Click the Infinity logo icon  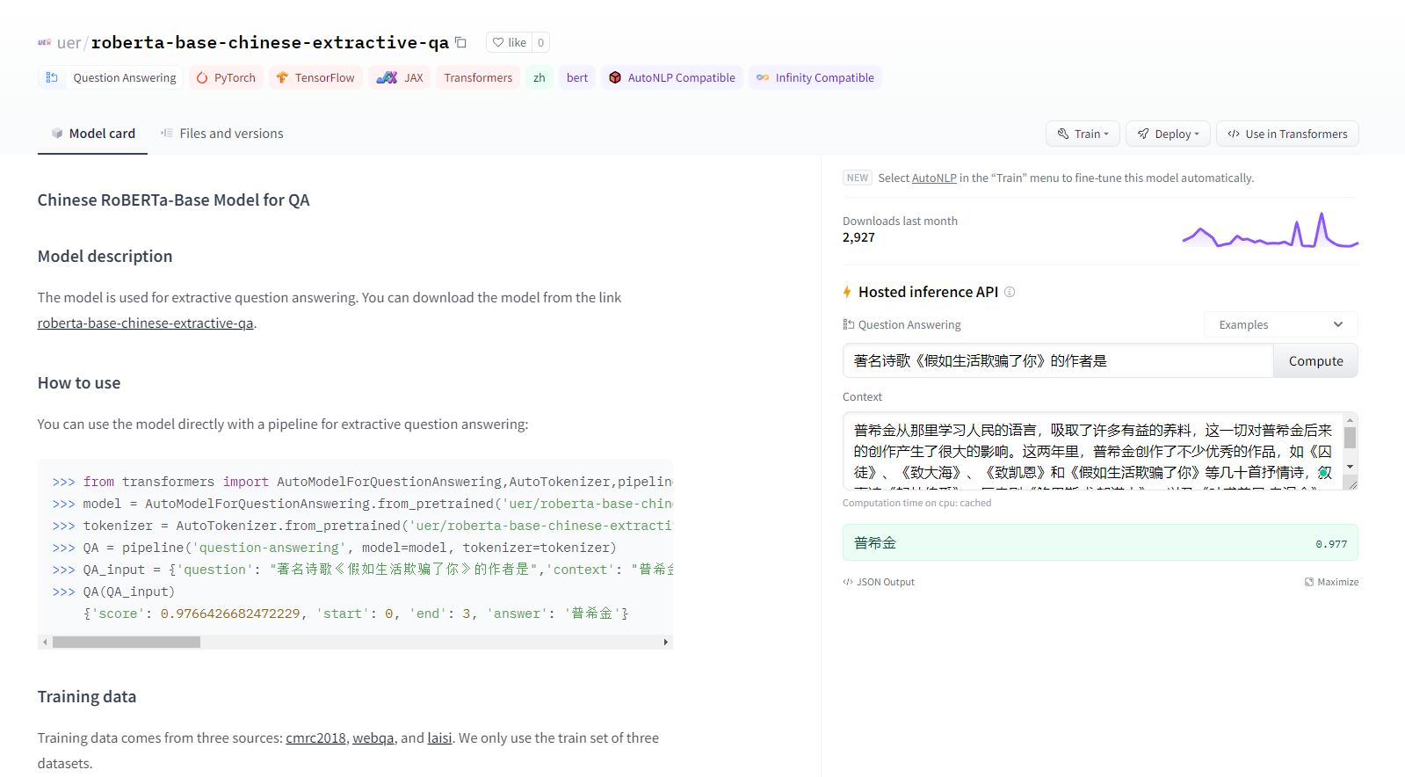pos(763,77)
